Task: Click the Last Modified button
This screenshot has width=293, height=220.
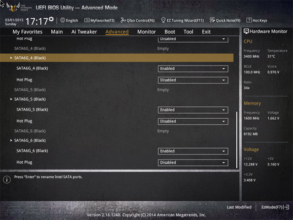Action: point(239,207)
